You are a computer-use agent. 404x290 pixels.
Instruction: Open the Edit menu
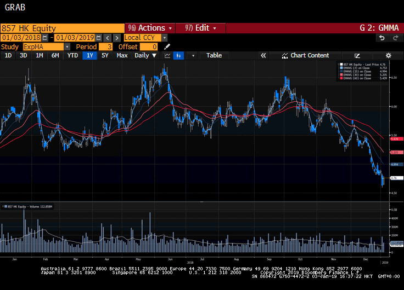pyautogui.click(x=201, y=28)
